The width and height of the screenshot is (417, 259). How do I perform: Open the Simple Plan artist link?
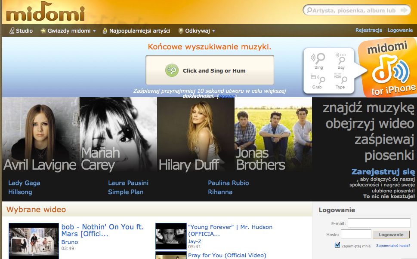(x=126, y=192)
